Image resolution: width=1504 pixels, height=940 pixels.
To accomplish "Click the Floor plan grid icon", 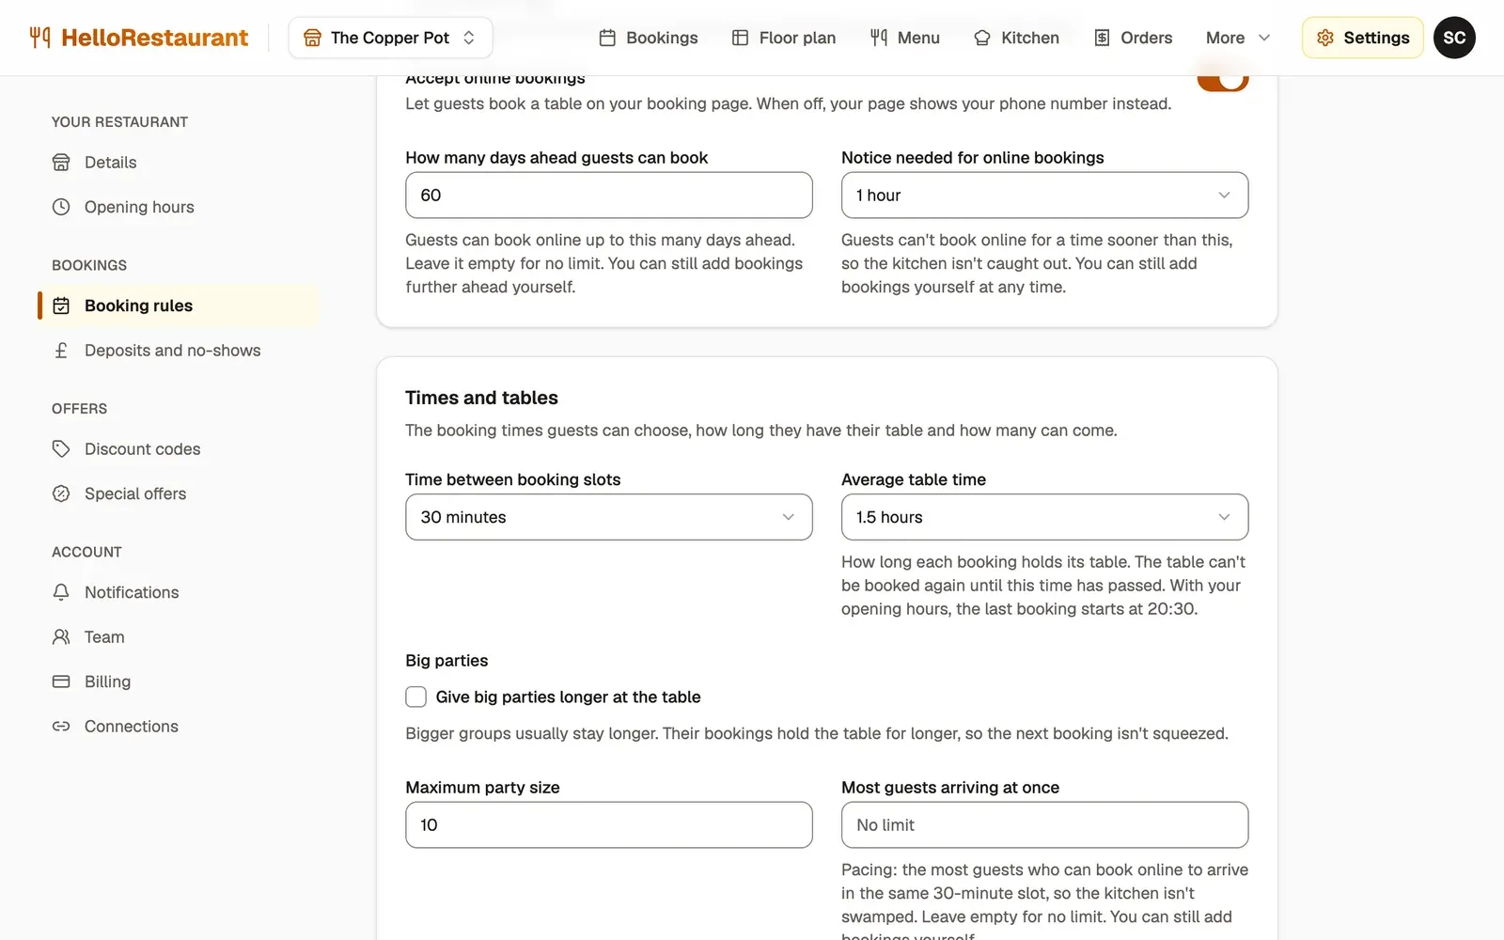I will pyautogui.click(x=740, y=38).
